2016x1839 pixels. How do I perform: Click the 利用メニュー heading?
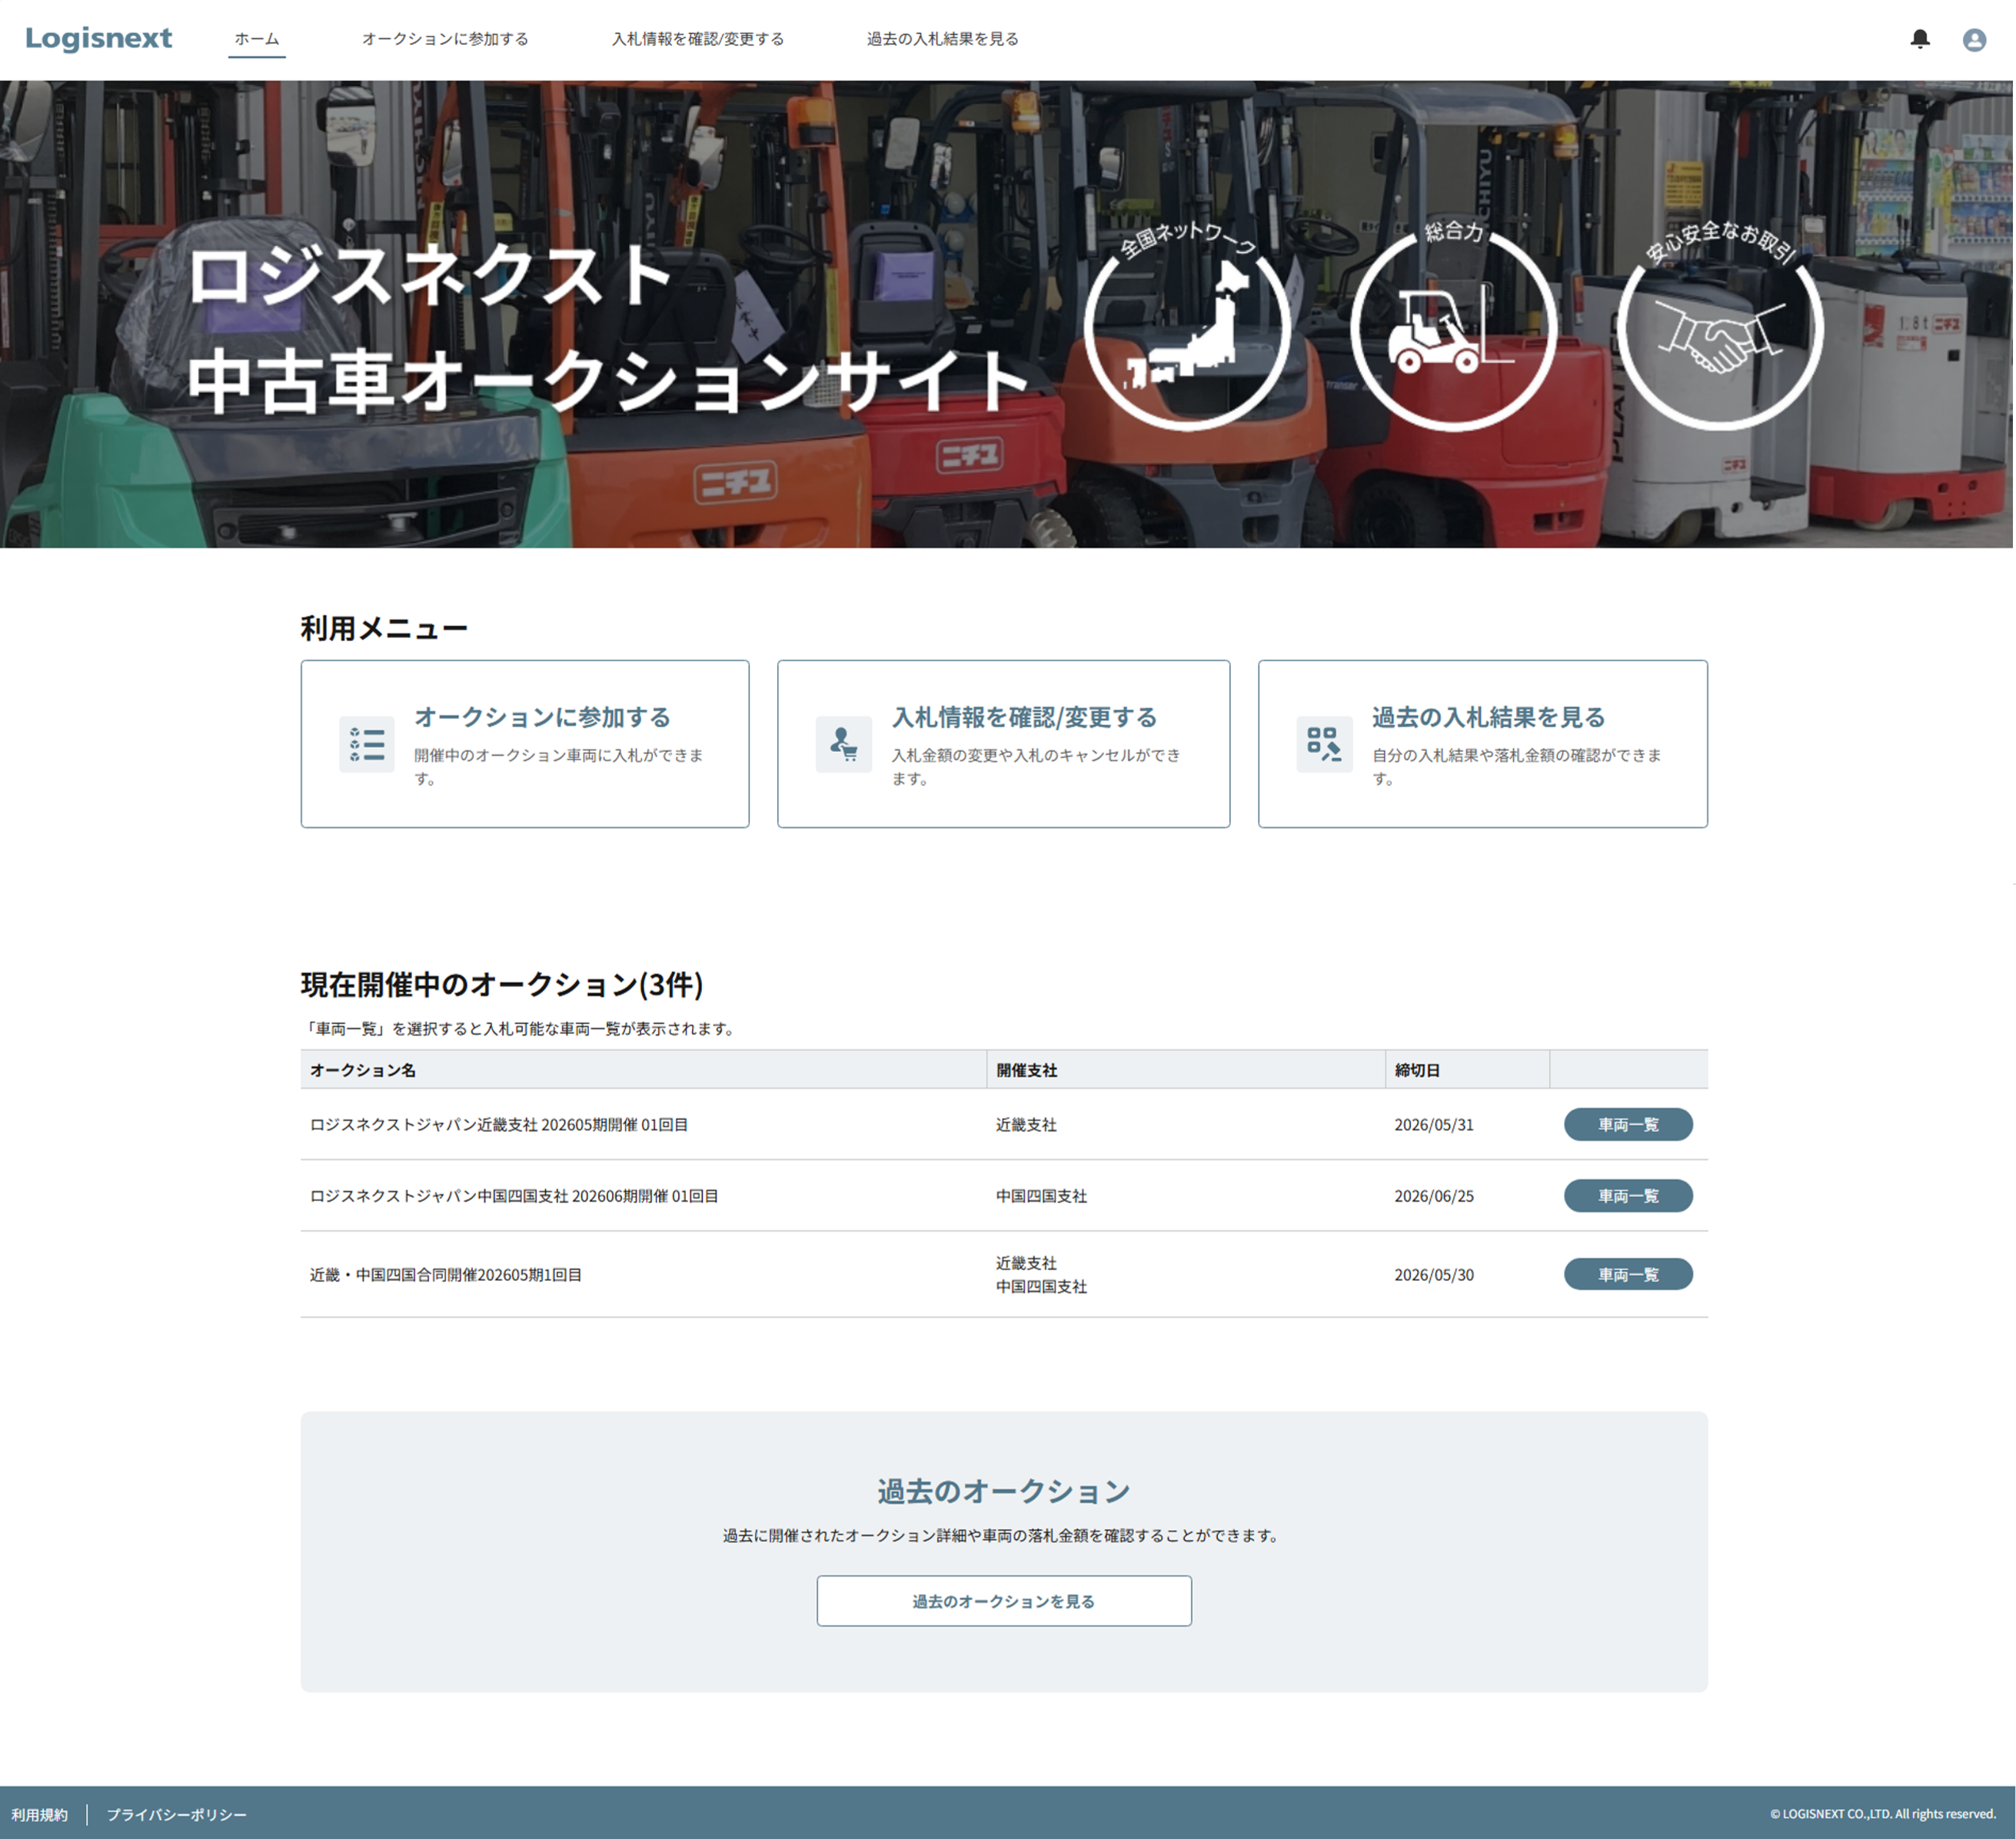click(384, 628)
